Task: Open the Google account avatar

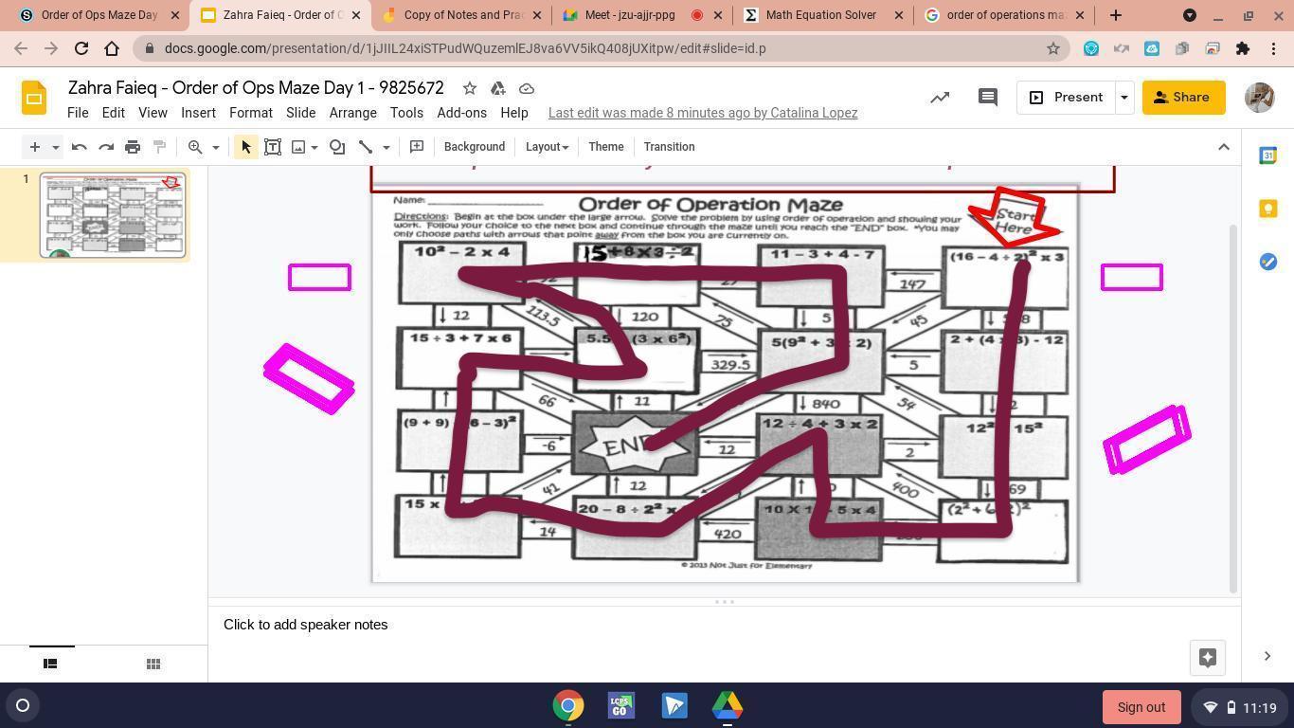Action: (x=1259, y=98)
